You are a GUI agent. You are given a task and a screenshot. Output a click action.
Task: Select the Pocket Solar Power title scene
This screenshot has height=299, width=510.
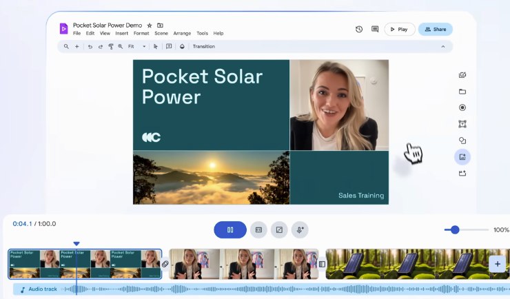tap(85, 264)
